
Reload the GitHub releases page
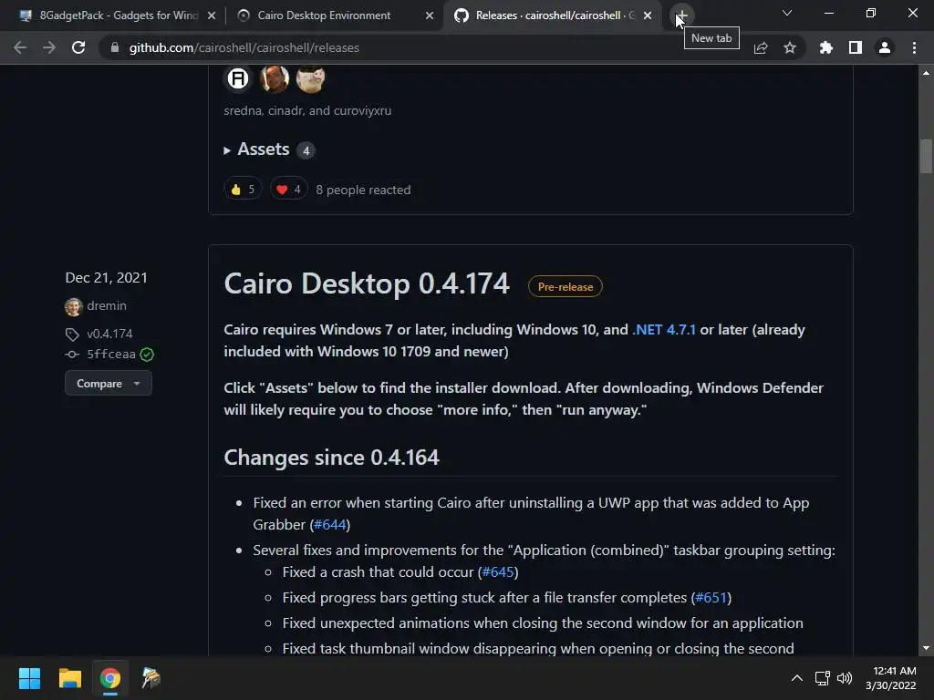[78, 47]
